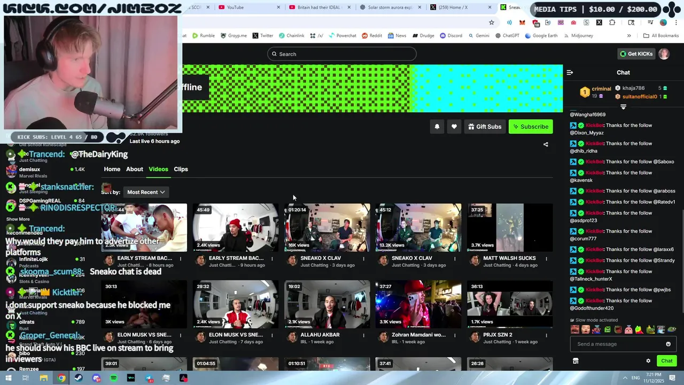684x385 pixels.
Task: Open options menu for PRJX SZN 2 video
Action: coord(546,335)
